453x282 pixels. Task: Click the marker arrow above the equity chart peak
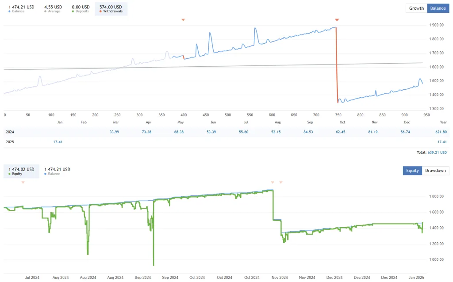click(x=273, y=182)
